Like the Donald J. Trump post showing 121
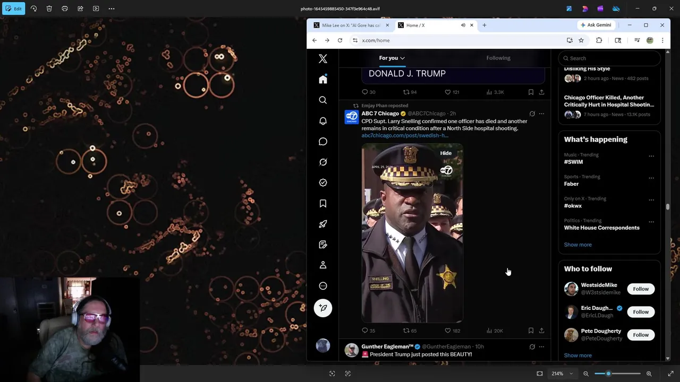 452,92
